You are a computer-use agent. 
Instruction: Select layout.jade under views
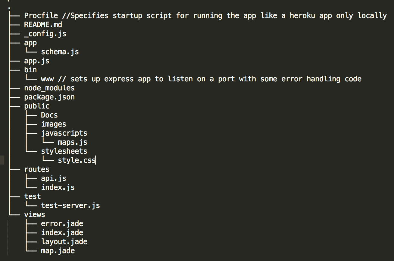pyautogui.click(x=64, y=242)
